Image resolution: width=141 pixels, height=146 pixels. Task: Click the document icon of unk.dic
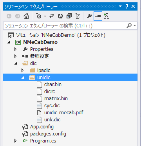pos(39,120)
